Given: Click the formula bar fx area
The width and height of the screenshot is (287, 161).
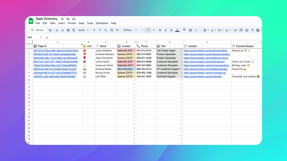Looking at the screenshot, I should point(47,38).
